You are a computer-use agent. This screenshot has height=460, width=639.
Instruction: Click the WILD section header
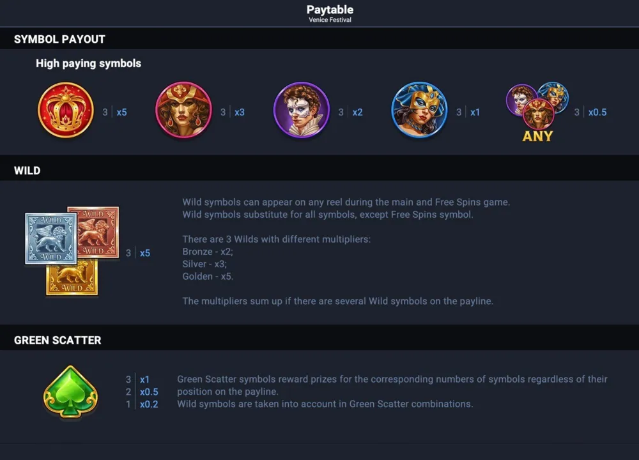[x=27, y=171]
